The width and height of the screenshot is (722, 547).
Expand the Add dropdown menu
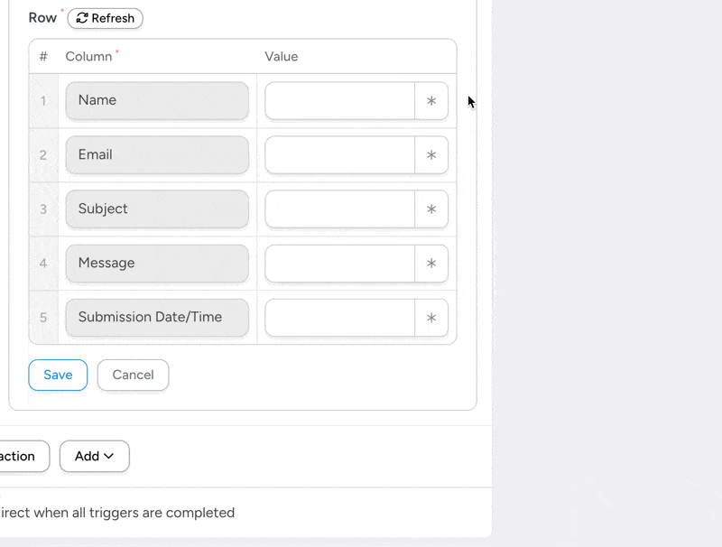point(94,456)
